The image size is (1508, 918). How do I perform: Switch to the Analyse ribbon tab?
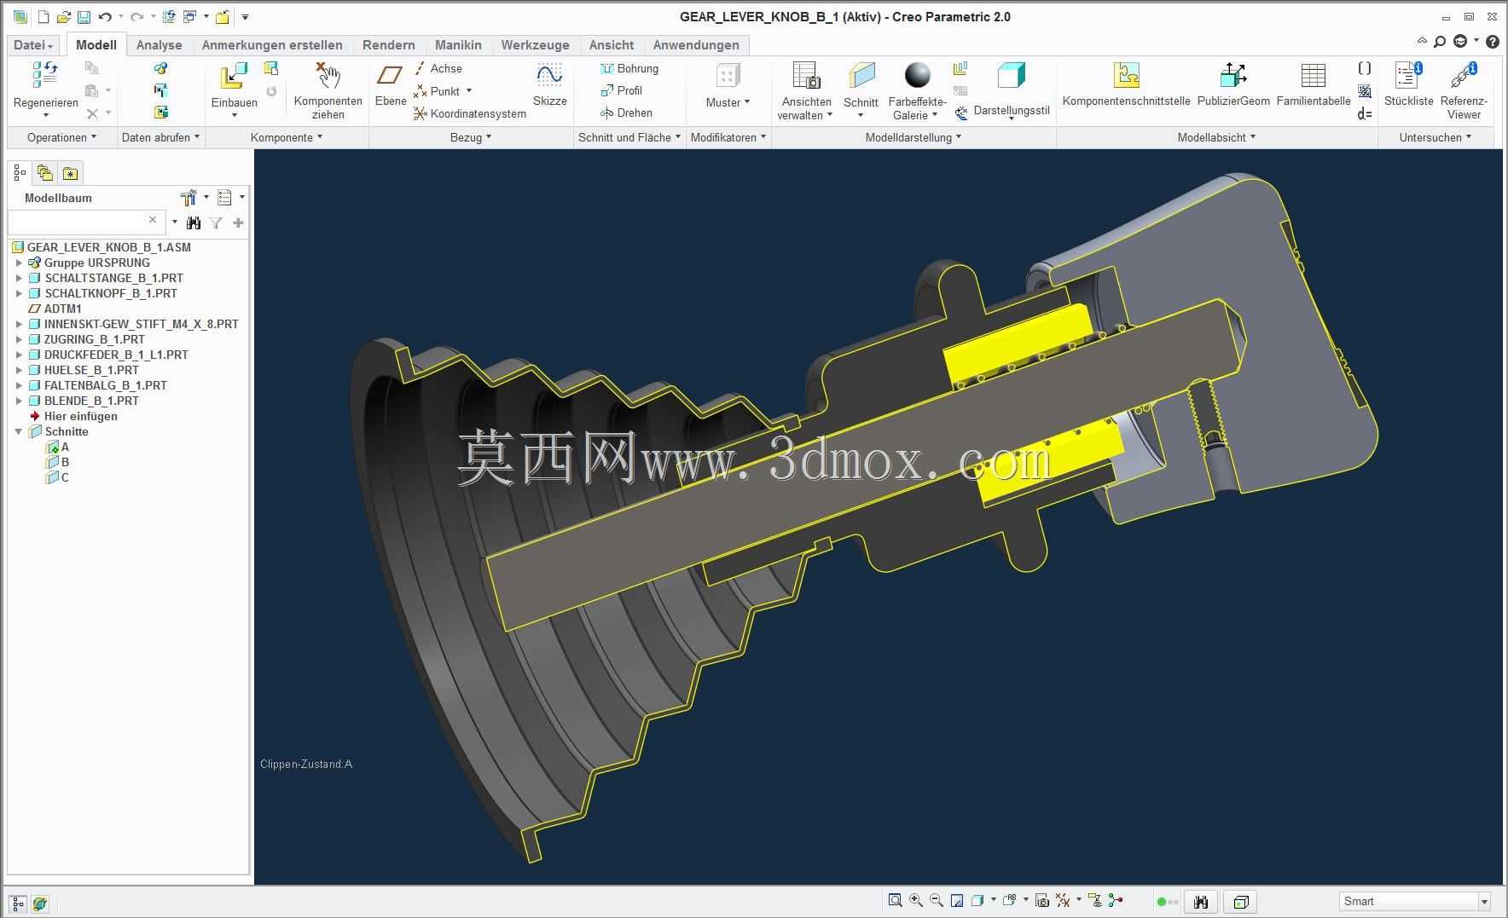click(159, 45)
